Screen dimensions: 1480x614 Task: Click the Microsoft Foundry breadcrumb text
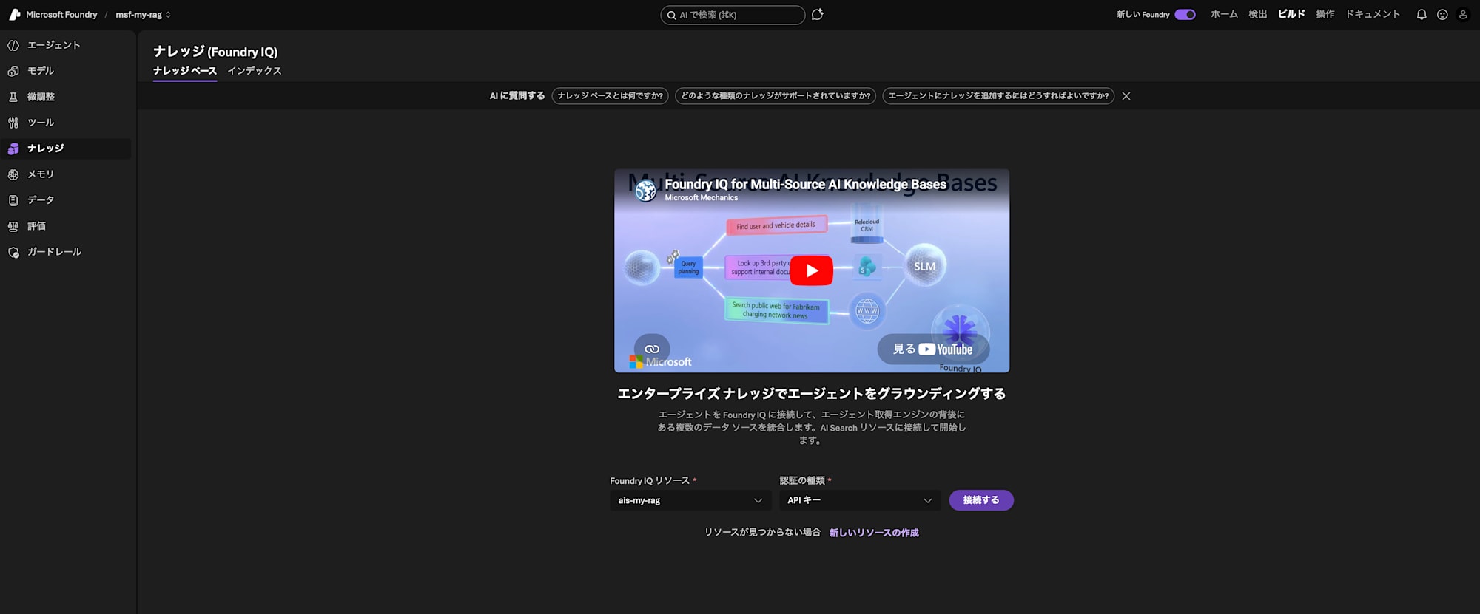[61, 15]
